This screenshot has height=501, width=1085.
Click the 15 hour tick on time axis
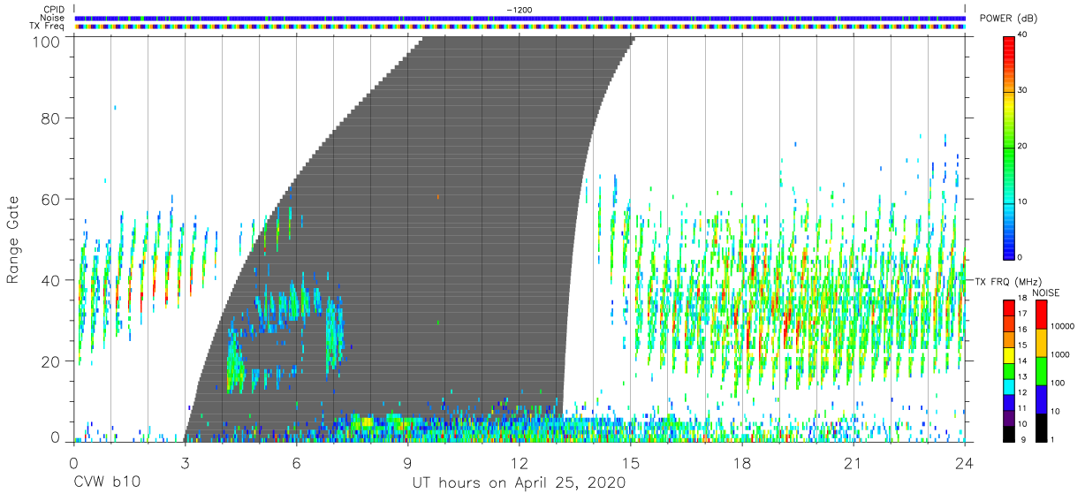[x=630, y=462]
